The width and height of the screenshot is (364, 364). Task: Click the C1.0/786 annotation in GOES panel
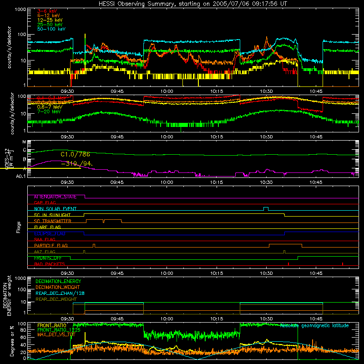tap(76, 154)
